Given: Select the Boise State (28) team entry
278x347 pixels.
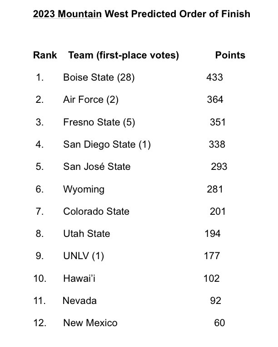Looking at the screenshot, I should pyautogui.click(x=99, y=77).
